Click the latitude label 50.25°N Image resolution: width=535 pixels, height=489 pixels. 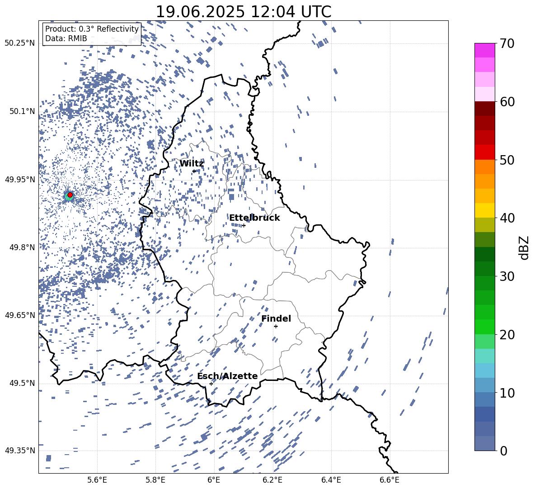(20, 43)
